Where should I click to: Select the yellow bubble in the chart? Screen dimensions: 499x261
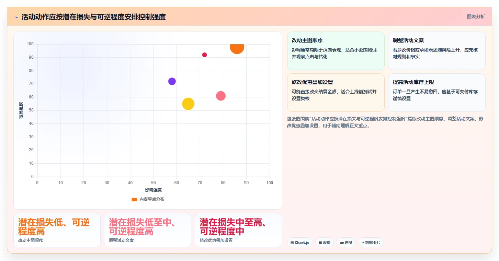(188, 104)
